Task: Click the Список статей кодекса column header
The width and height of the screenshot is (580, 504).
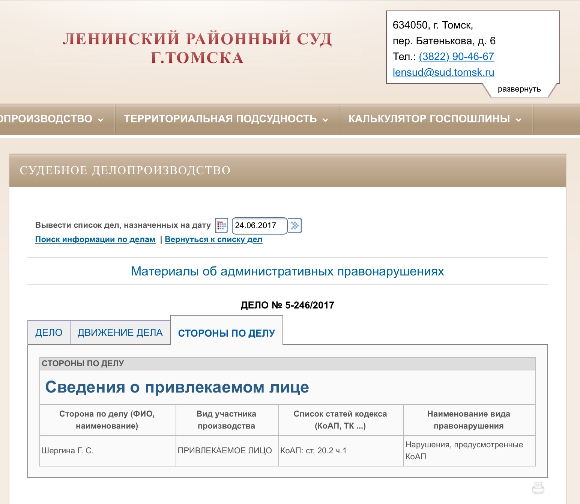Action: pyautogui.click(x=341, y=420)
